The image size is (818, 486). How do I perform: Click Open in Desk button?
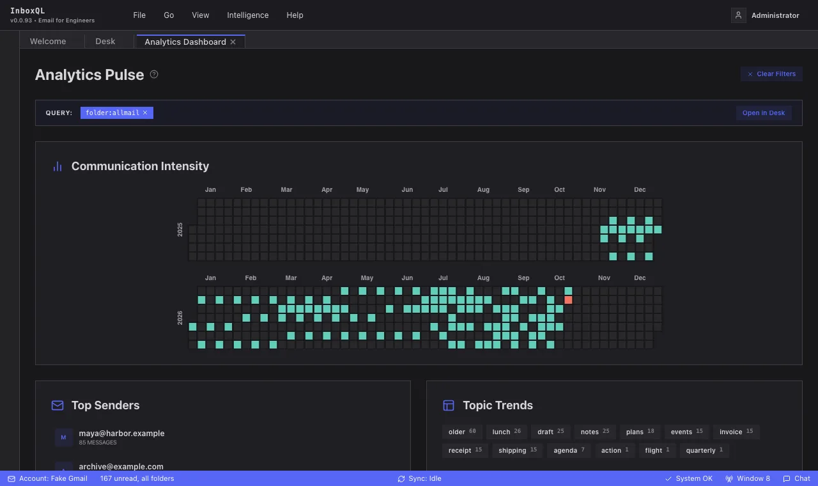coord(764,113)
